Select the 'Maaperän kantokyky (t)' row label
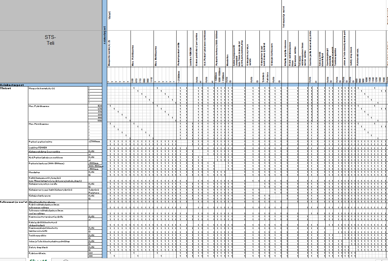Image resolution: width=388 pixels, height=261 pixels. (x=42, y=89)
